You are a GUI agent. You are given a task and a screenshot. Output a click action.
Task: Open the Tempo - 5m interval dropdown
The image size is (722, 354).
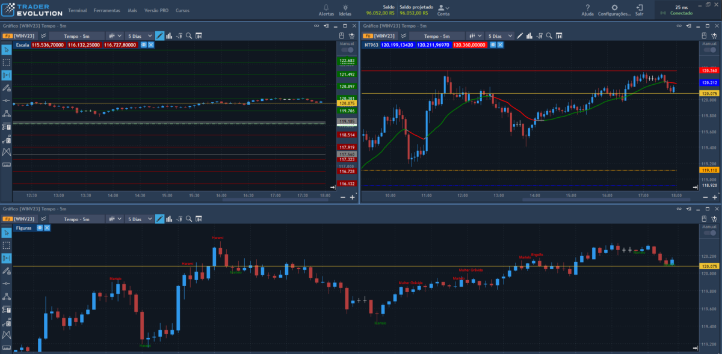coord(78,35)
